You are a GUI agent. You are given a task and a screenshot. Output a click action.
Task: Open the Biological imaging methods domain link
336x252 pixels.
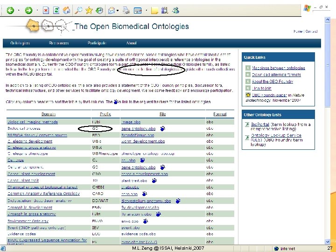click(33, 122)
